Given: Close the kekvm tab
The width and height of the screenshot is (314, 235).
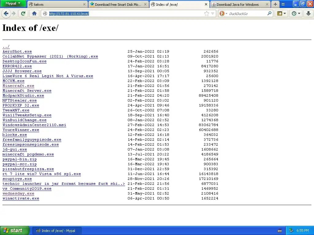Looking at the screenshot, I should 84,4.
